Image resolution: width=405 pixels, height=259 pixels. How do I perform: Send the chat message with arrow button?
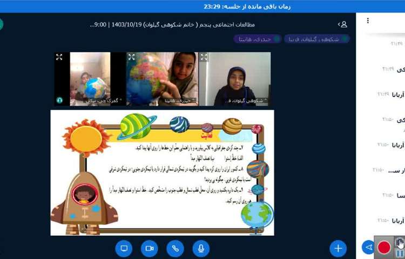(368, 247)
